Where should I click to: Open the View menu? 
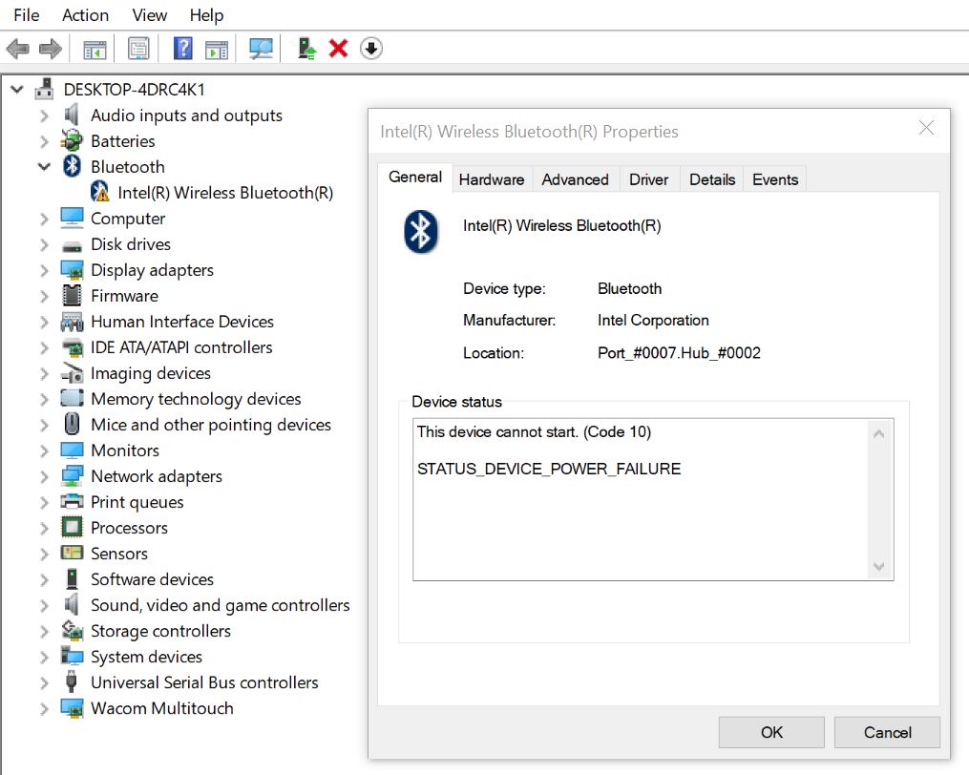150,15
